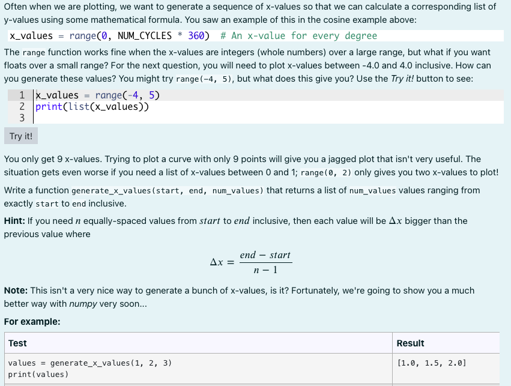This screenshot has height=386, width=511.
Task: Click line number 3 in the editor gutter
Action: [x=22, y=118]
